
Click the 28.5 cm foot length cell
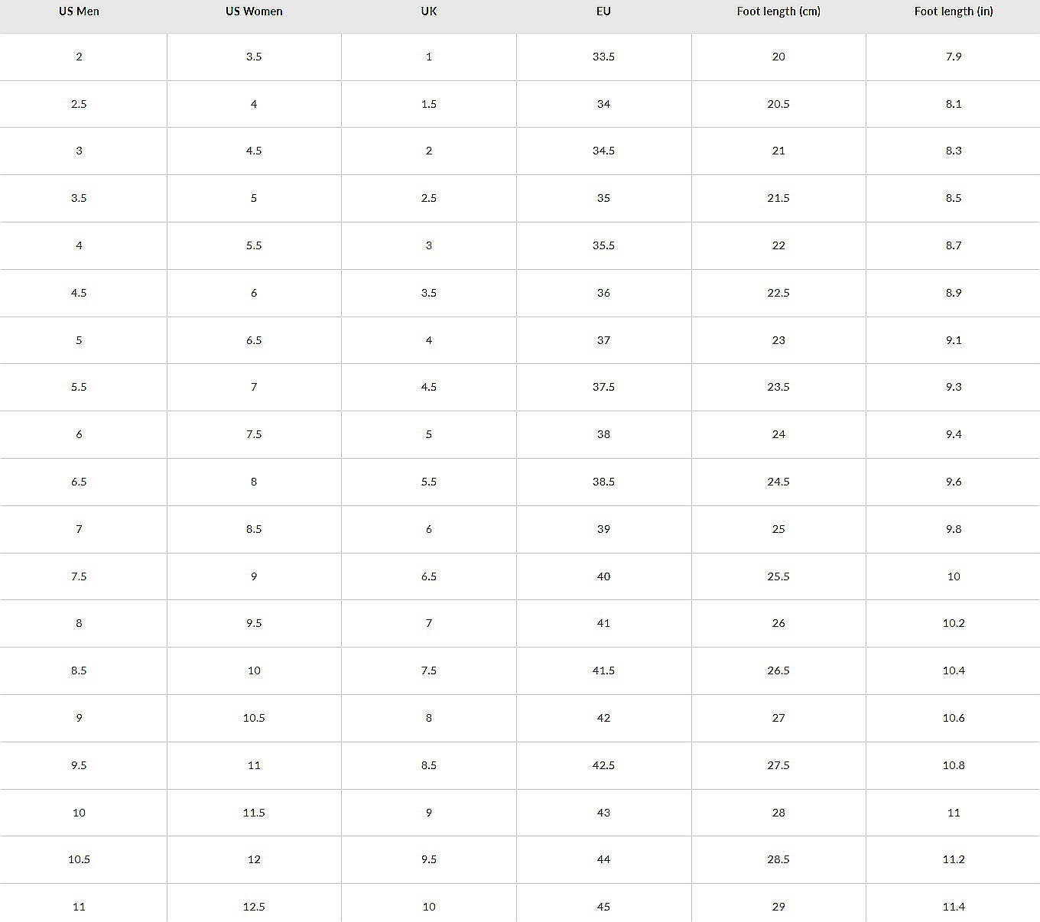[x=778, y=859]
